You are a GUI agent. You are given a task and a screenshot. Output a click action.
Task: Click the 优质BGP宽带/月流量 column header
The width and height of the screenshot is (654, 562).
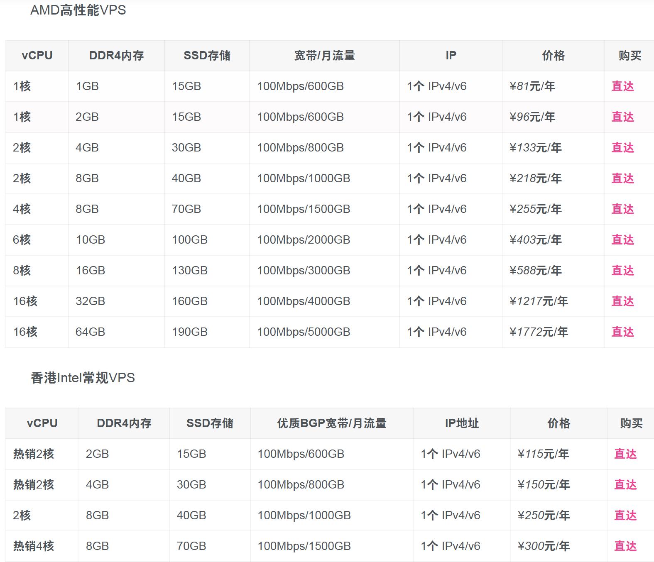(x=331, y=423)
